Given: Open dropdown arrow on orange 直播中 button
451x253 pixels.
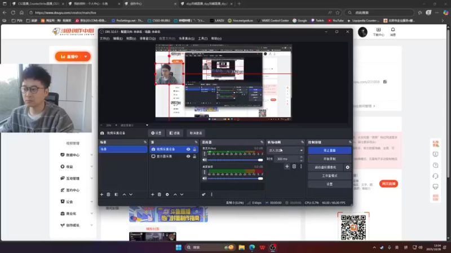Looking at the screenshot, I should [x=86, y=57].
